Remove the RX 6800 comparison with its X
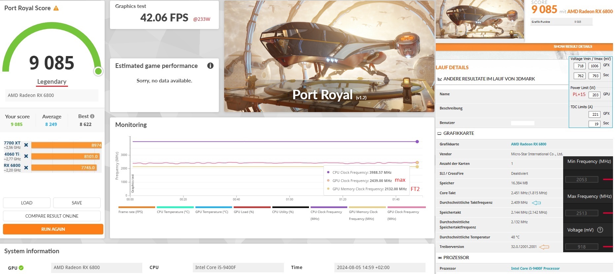This screenshot has width=615, height=274. click(26, 168)
